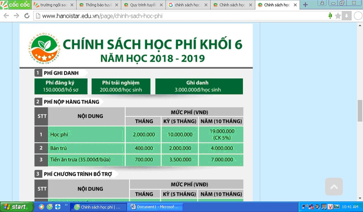
Task: Click the 'Phí đăng ký 150.000đ/hồ sơ' box
Action: 61,86
